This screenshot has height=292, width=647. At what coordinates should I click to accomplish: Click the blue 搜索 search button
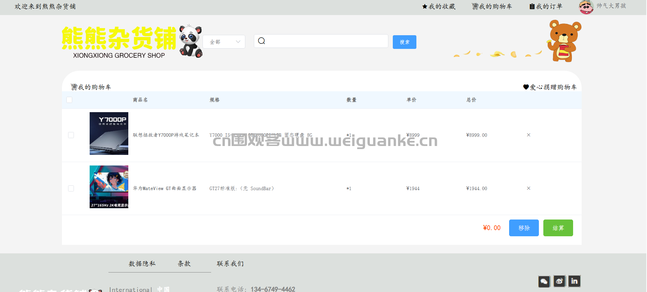tap(404, 42)
